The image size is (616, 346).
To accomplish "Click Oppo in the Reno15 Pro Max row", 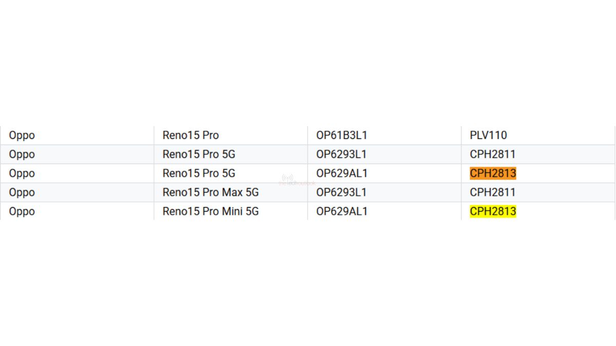I will click(x=22, y=192).
